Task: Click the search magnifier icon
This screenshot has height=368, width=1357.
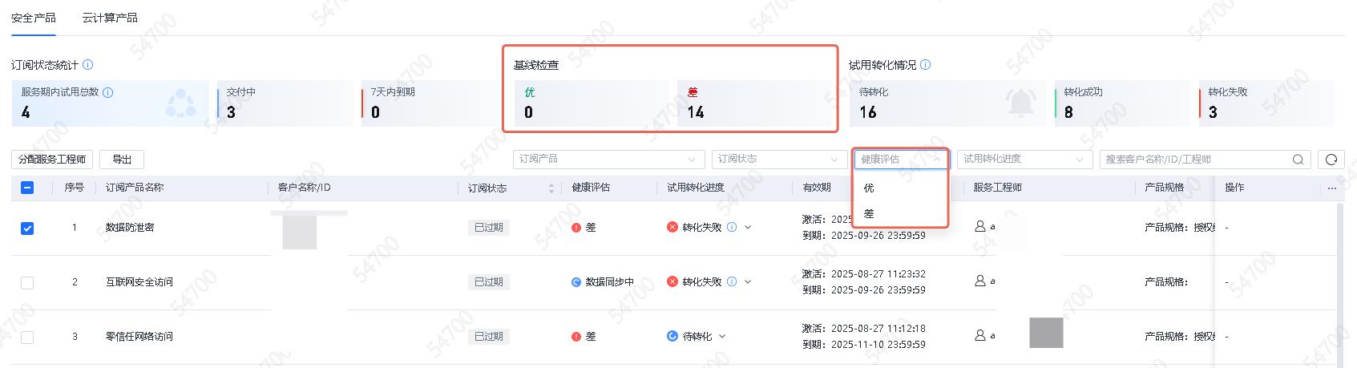Action: [1298, 160]
